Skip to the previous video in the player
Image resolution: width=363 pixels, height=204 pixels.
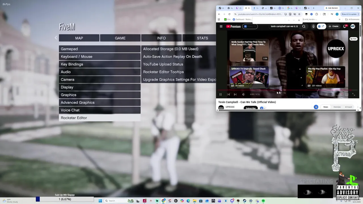[228, 94]
